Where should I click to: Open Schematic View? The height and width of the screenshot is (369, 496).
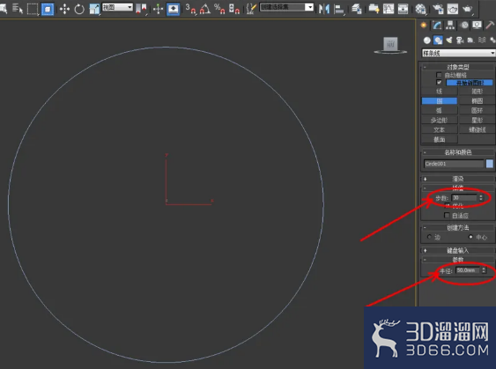click(x=403, y=9)
